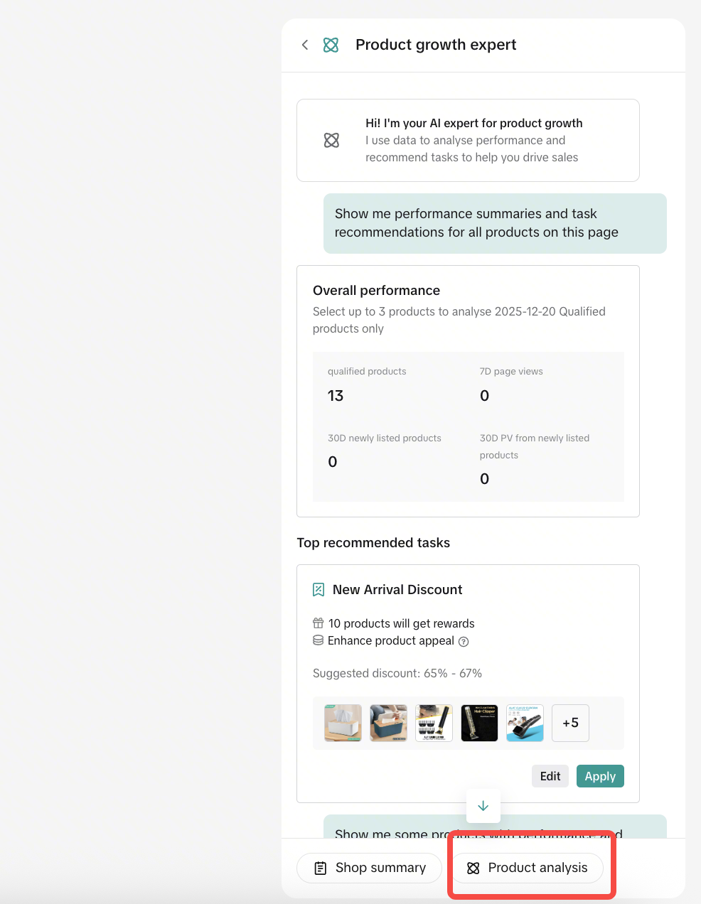
Task: Click the performance summaries message bubble
Action: coord(495,223)
